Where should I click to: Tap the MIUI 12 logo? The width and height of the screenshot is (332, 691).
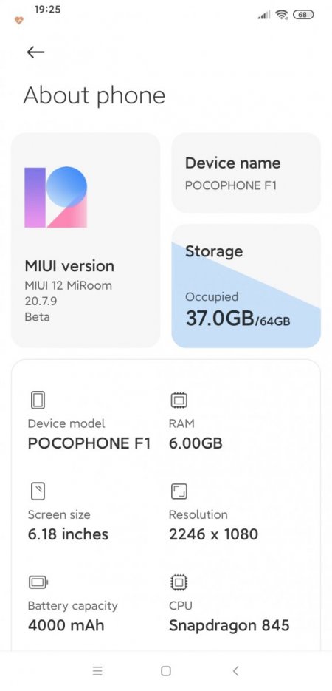(x=56, y=197)
